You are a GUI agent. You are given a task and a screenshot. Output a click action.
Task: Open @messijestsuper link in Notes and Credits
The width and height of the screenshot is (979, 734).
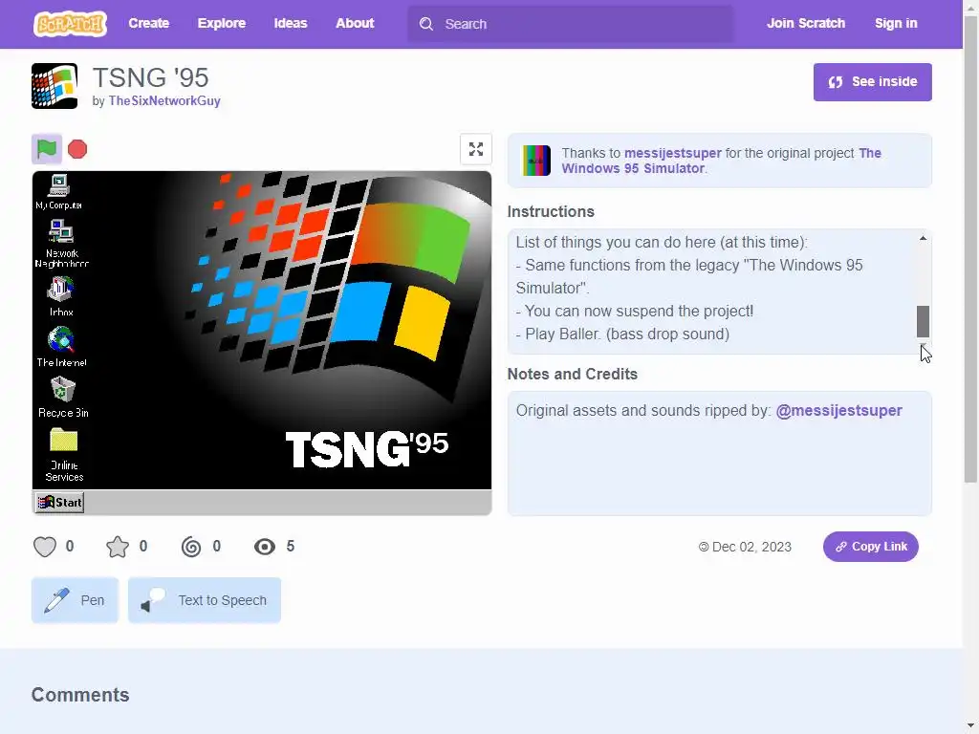pyautogui.click(x=838, y=411)
